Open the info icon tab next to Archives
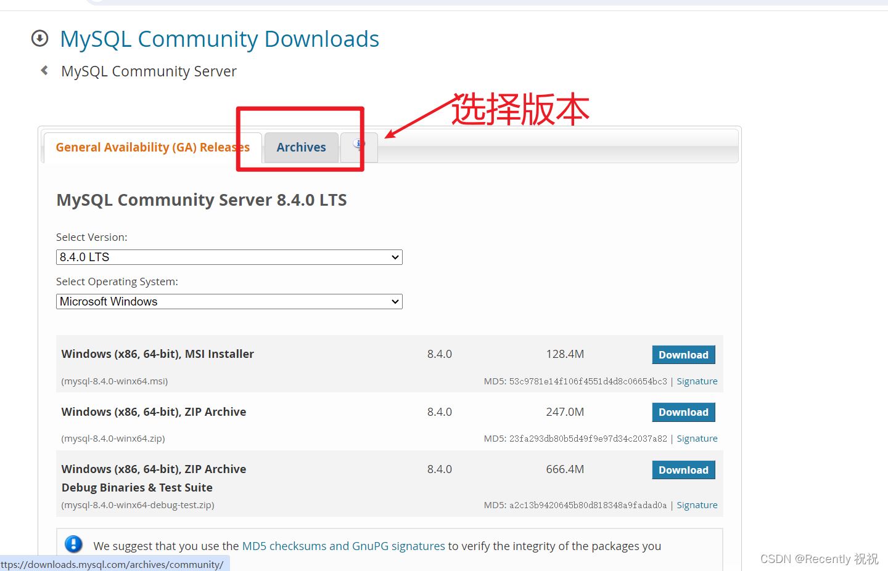This screenshot has height=571, width=888. coord(359,147)
